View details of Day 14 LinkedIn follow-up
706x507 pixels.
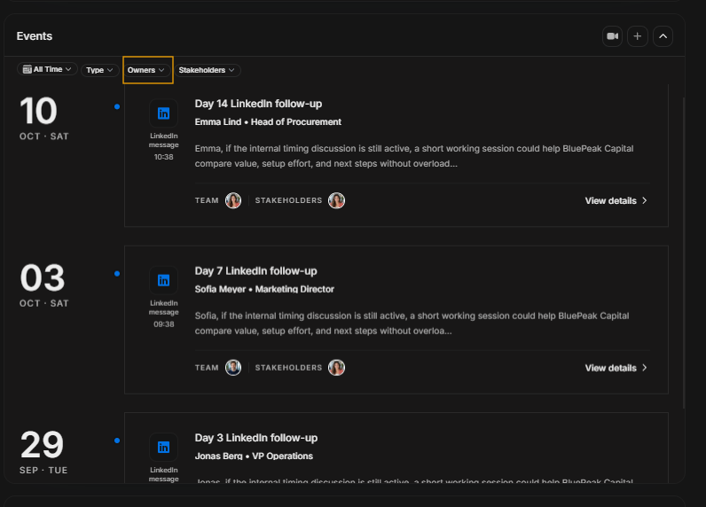616,200
